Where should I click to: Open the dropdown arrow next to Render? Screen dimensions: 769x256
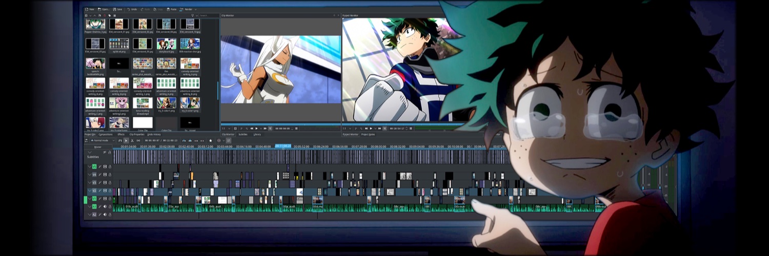pos(196,9)
